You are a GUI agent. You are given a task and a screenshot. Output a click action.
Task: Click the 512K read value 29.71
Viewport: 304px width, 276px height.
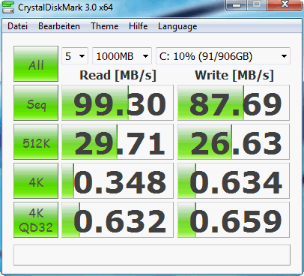118,142
